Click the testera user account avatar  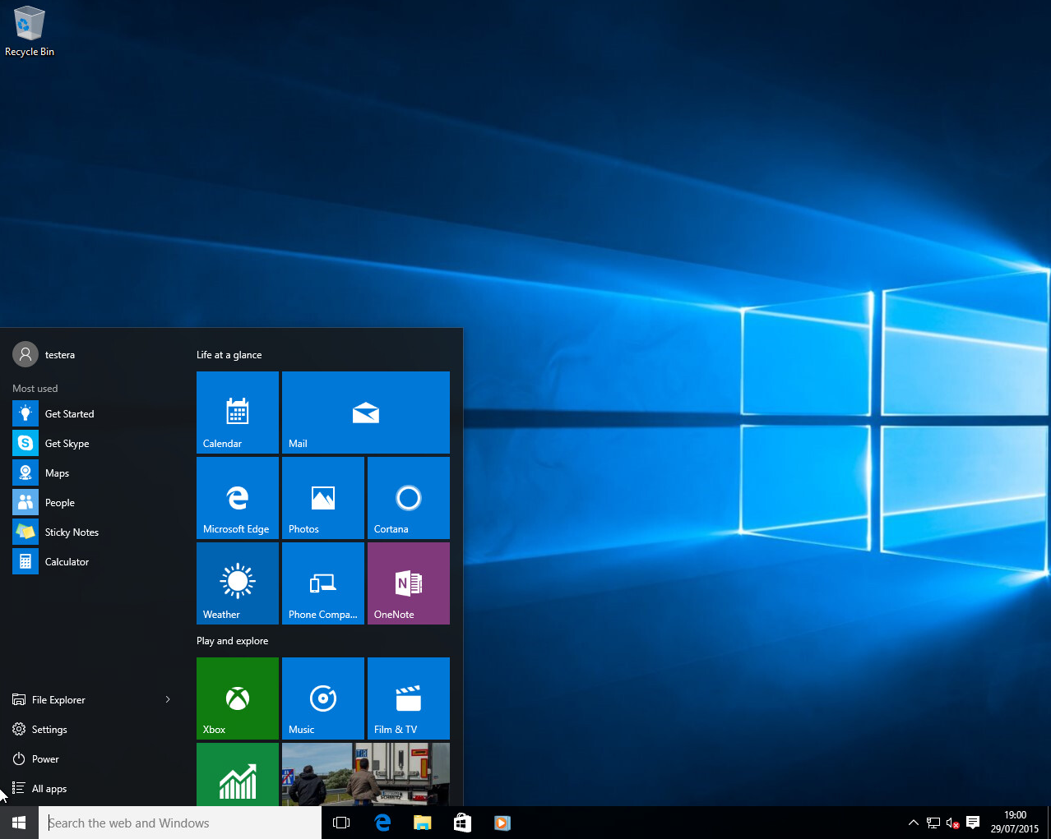point(25,354)
